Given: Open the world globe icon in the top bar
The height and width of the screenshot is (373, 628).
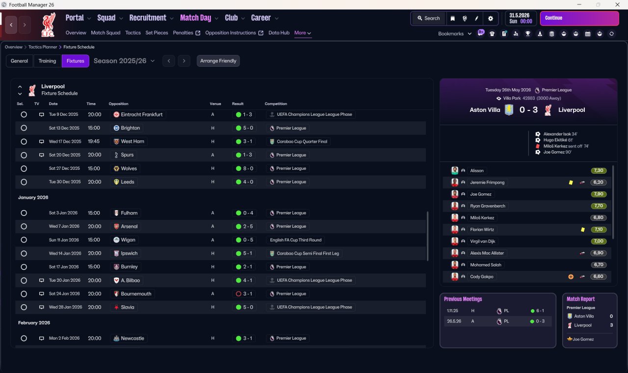Looking at the screenshot, I should pos(465,18).
